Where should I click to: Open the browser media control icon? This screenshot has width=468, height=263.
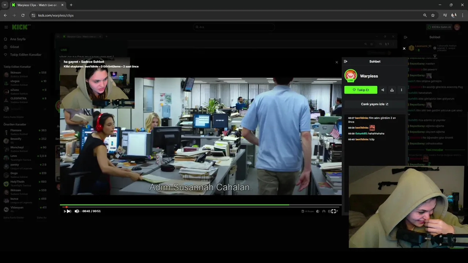pos(445,15)
